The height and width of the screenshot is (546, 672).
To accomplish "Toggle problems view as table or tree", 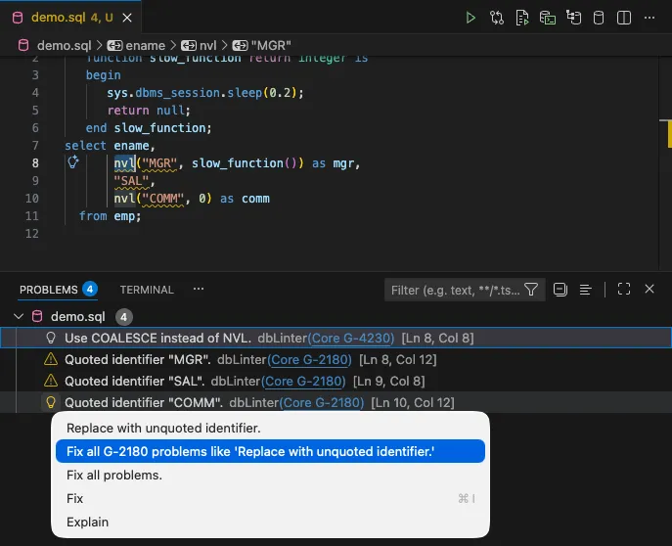I will point(585,290).
